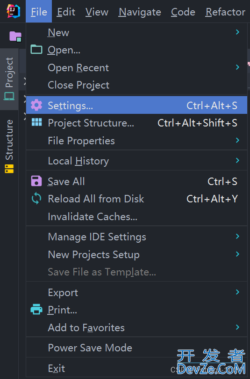This screenshot has height=379, width=250.
Task: Open the Structure tool window tab
Action: (x=9, y=146)
